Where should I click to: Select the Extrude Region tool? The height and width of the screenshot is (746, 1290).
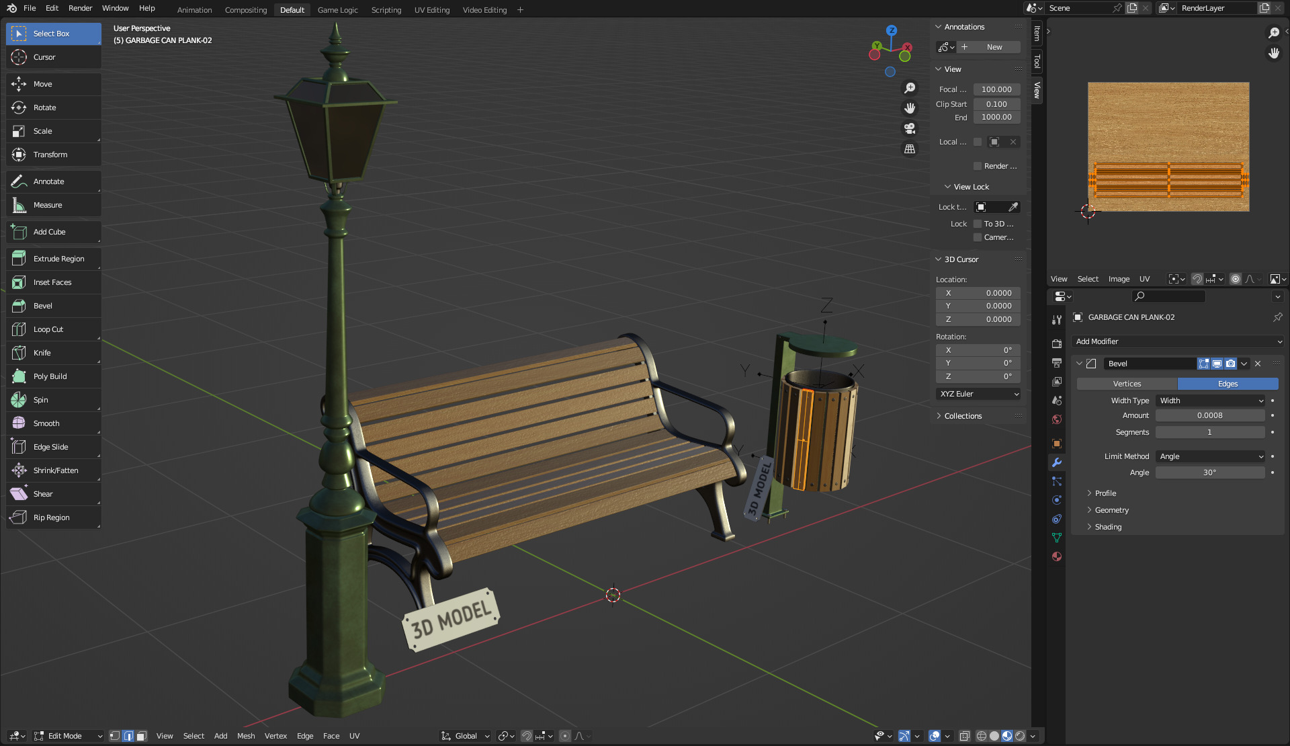54,259
